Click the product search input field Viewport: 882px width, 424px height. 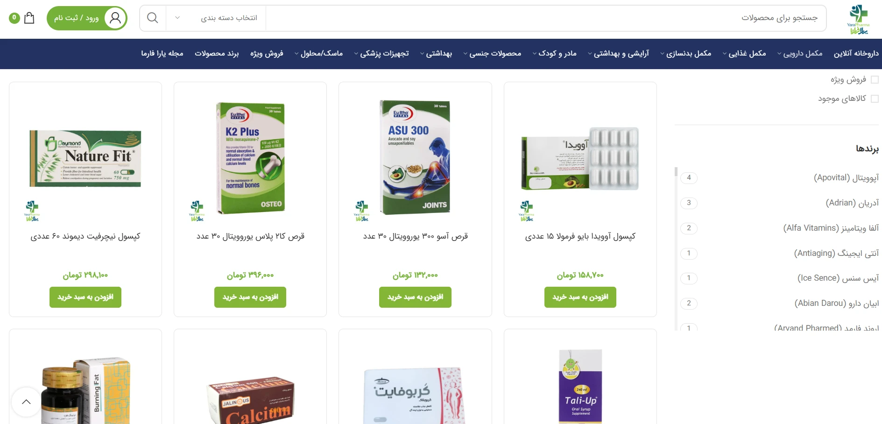click(546, 18)
